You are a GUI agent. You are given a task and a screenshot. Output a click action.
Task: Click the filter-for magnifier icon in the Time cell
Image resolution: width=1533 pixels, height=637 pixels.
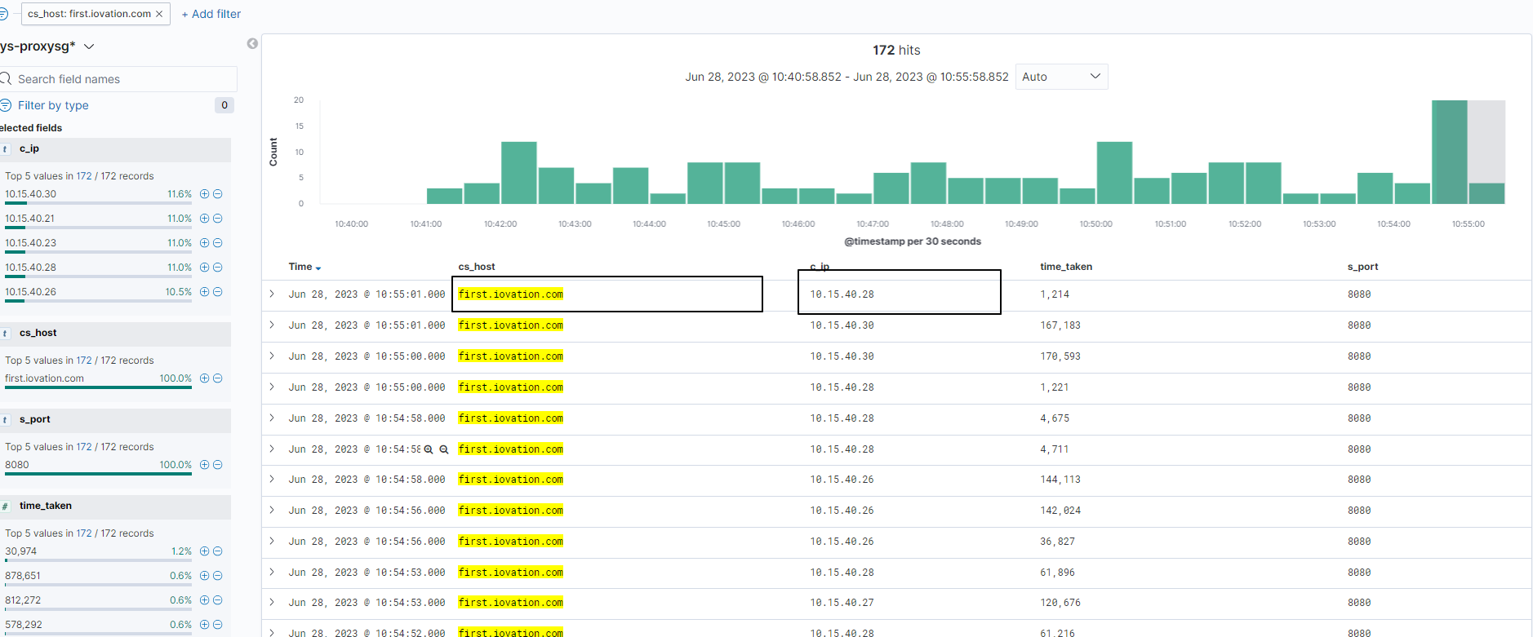pyautogui.click(x=429, y=449)
